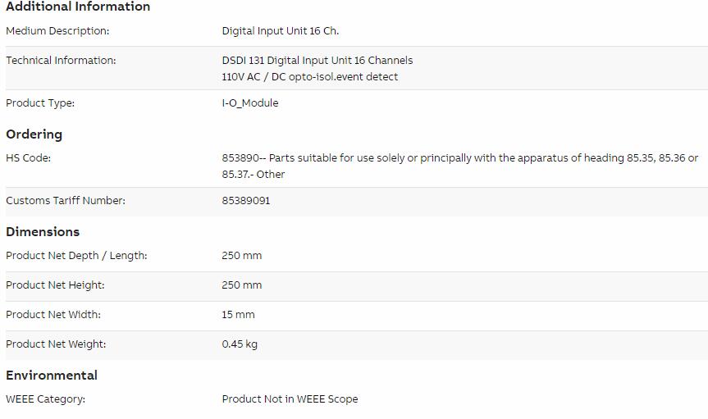Screen dimensions: 708x419
Task: Click the Dimensions section heading
Action: pyautogui.click(x=43, y=232)
